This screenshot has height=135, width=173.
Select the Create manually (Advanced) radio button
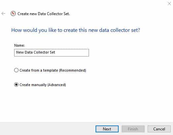tap(16, 84)
